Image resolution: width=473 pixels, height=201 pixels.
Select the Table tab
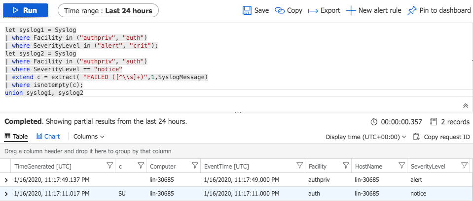tap(16, 137)
